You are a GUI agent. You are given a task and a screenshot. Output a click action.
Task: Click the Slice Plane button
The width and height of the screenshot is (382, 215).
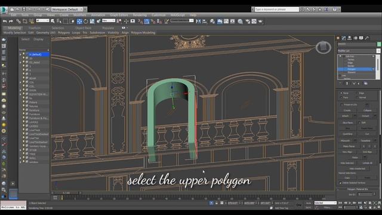coord(347,122)
